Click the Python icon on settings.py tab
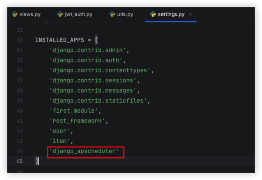262x180 pixels. point(153,14)
